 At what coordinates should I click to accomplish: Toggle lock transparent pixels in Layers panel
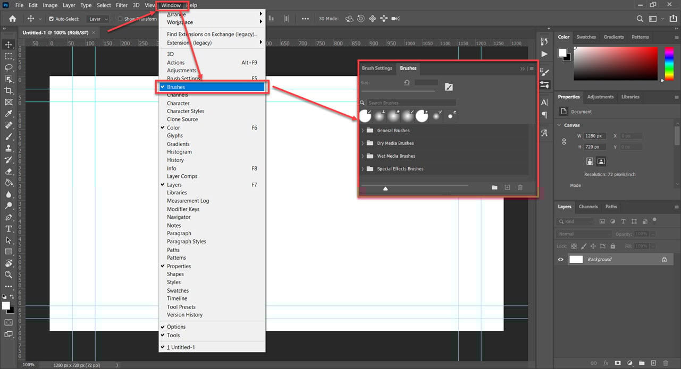[x=574, y=246]
